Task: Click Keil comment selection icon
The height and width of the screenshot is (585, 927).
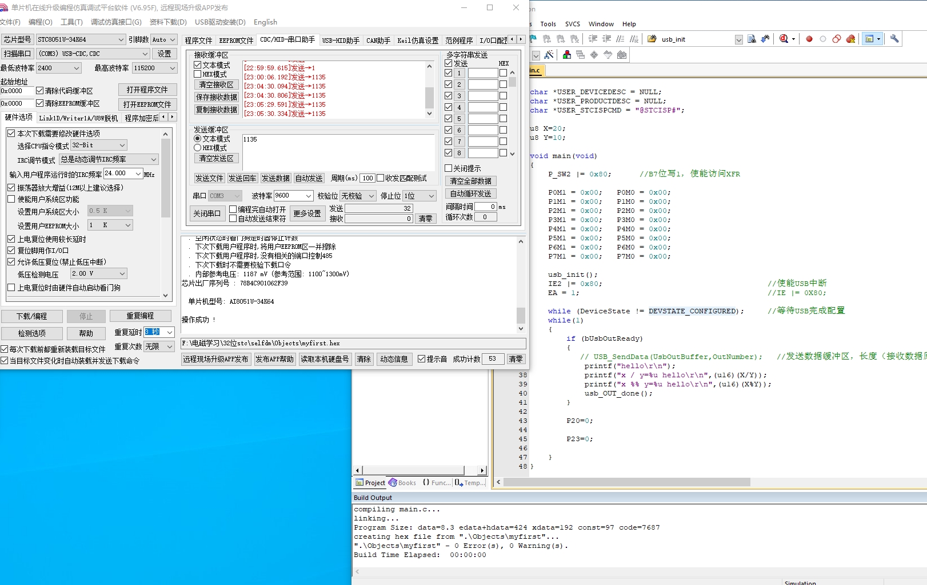Action: tap(620, 39)
